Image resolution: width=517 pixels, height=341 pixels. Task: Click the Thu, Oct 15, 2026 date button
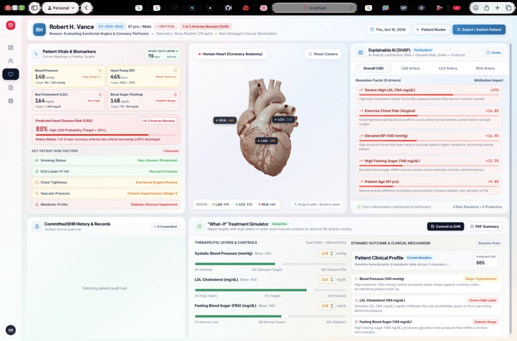tap(387, 30)
